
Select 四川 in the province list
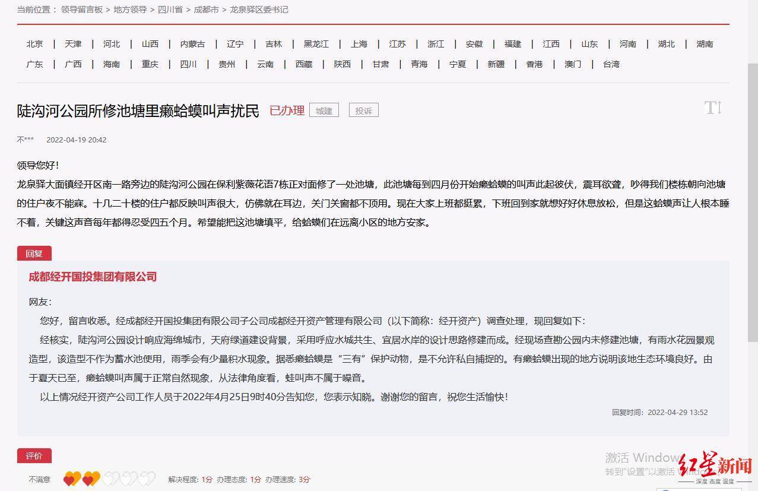[x=188, y=64]
